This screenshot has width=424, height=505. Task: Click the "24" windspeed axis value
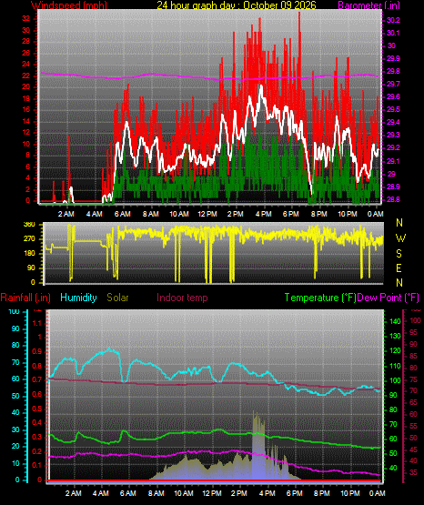point(25,64)
